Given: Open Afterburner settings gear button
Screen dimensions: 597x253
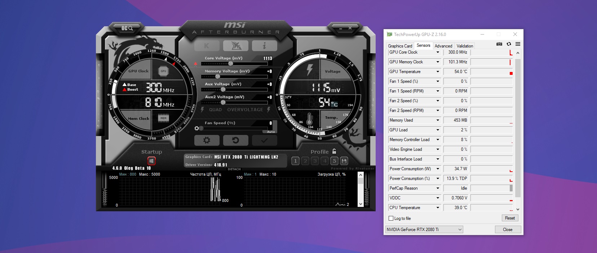Looking at the screenshot, I should 207,140.
